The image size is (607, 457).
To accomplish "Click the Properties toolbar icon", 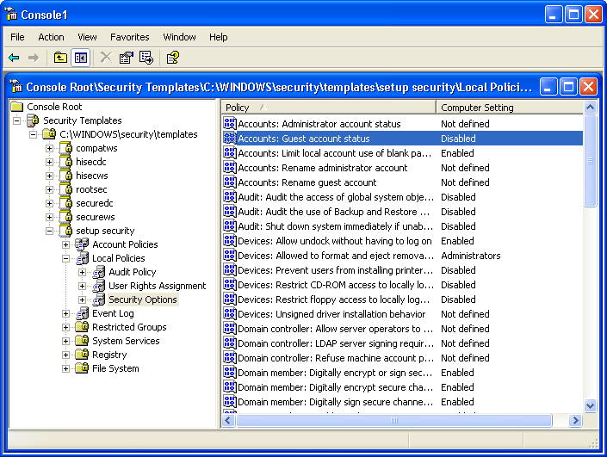I will coord(127,58).
